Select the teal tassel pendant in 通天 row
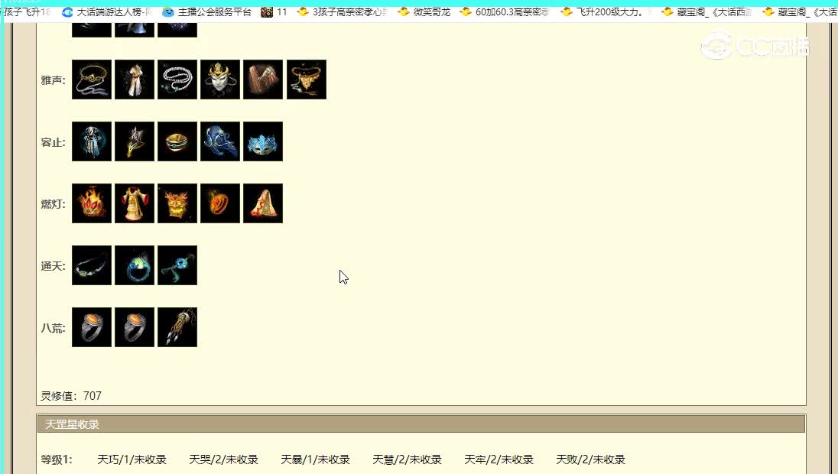 [x=177, y=265]
